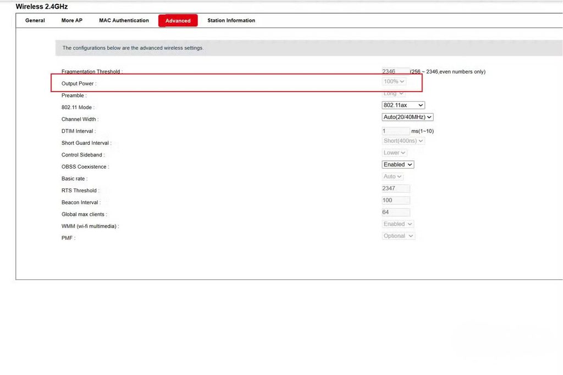Click the DTIM Interval input field

pos(395,131)
